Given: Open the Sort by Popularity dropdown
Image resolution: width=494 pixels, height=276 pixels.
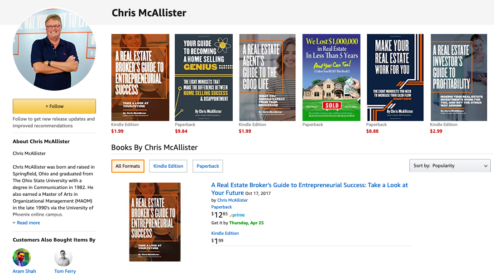Looking at the screenshot, I should (450, 165).
